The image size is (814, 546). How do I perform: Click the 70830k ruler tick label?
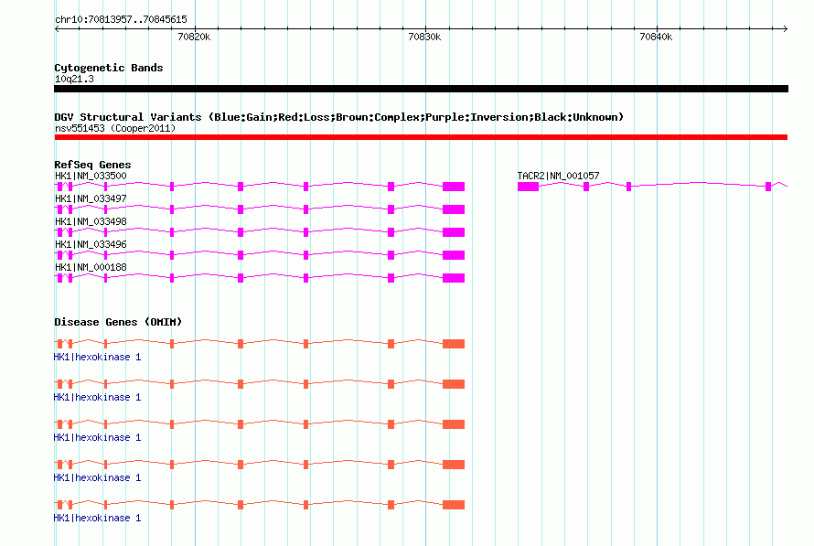coord(424,37)
